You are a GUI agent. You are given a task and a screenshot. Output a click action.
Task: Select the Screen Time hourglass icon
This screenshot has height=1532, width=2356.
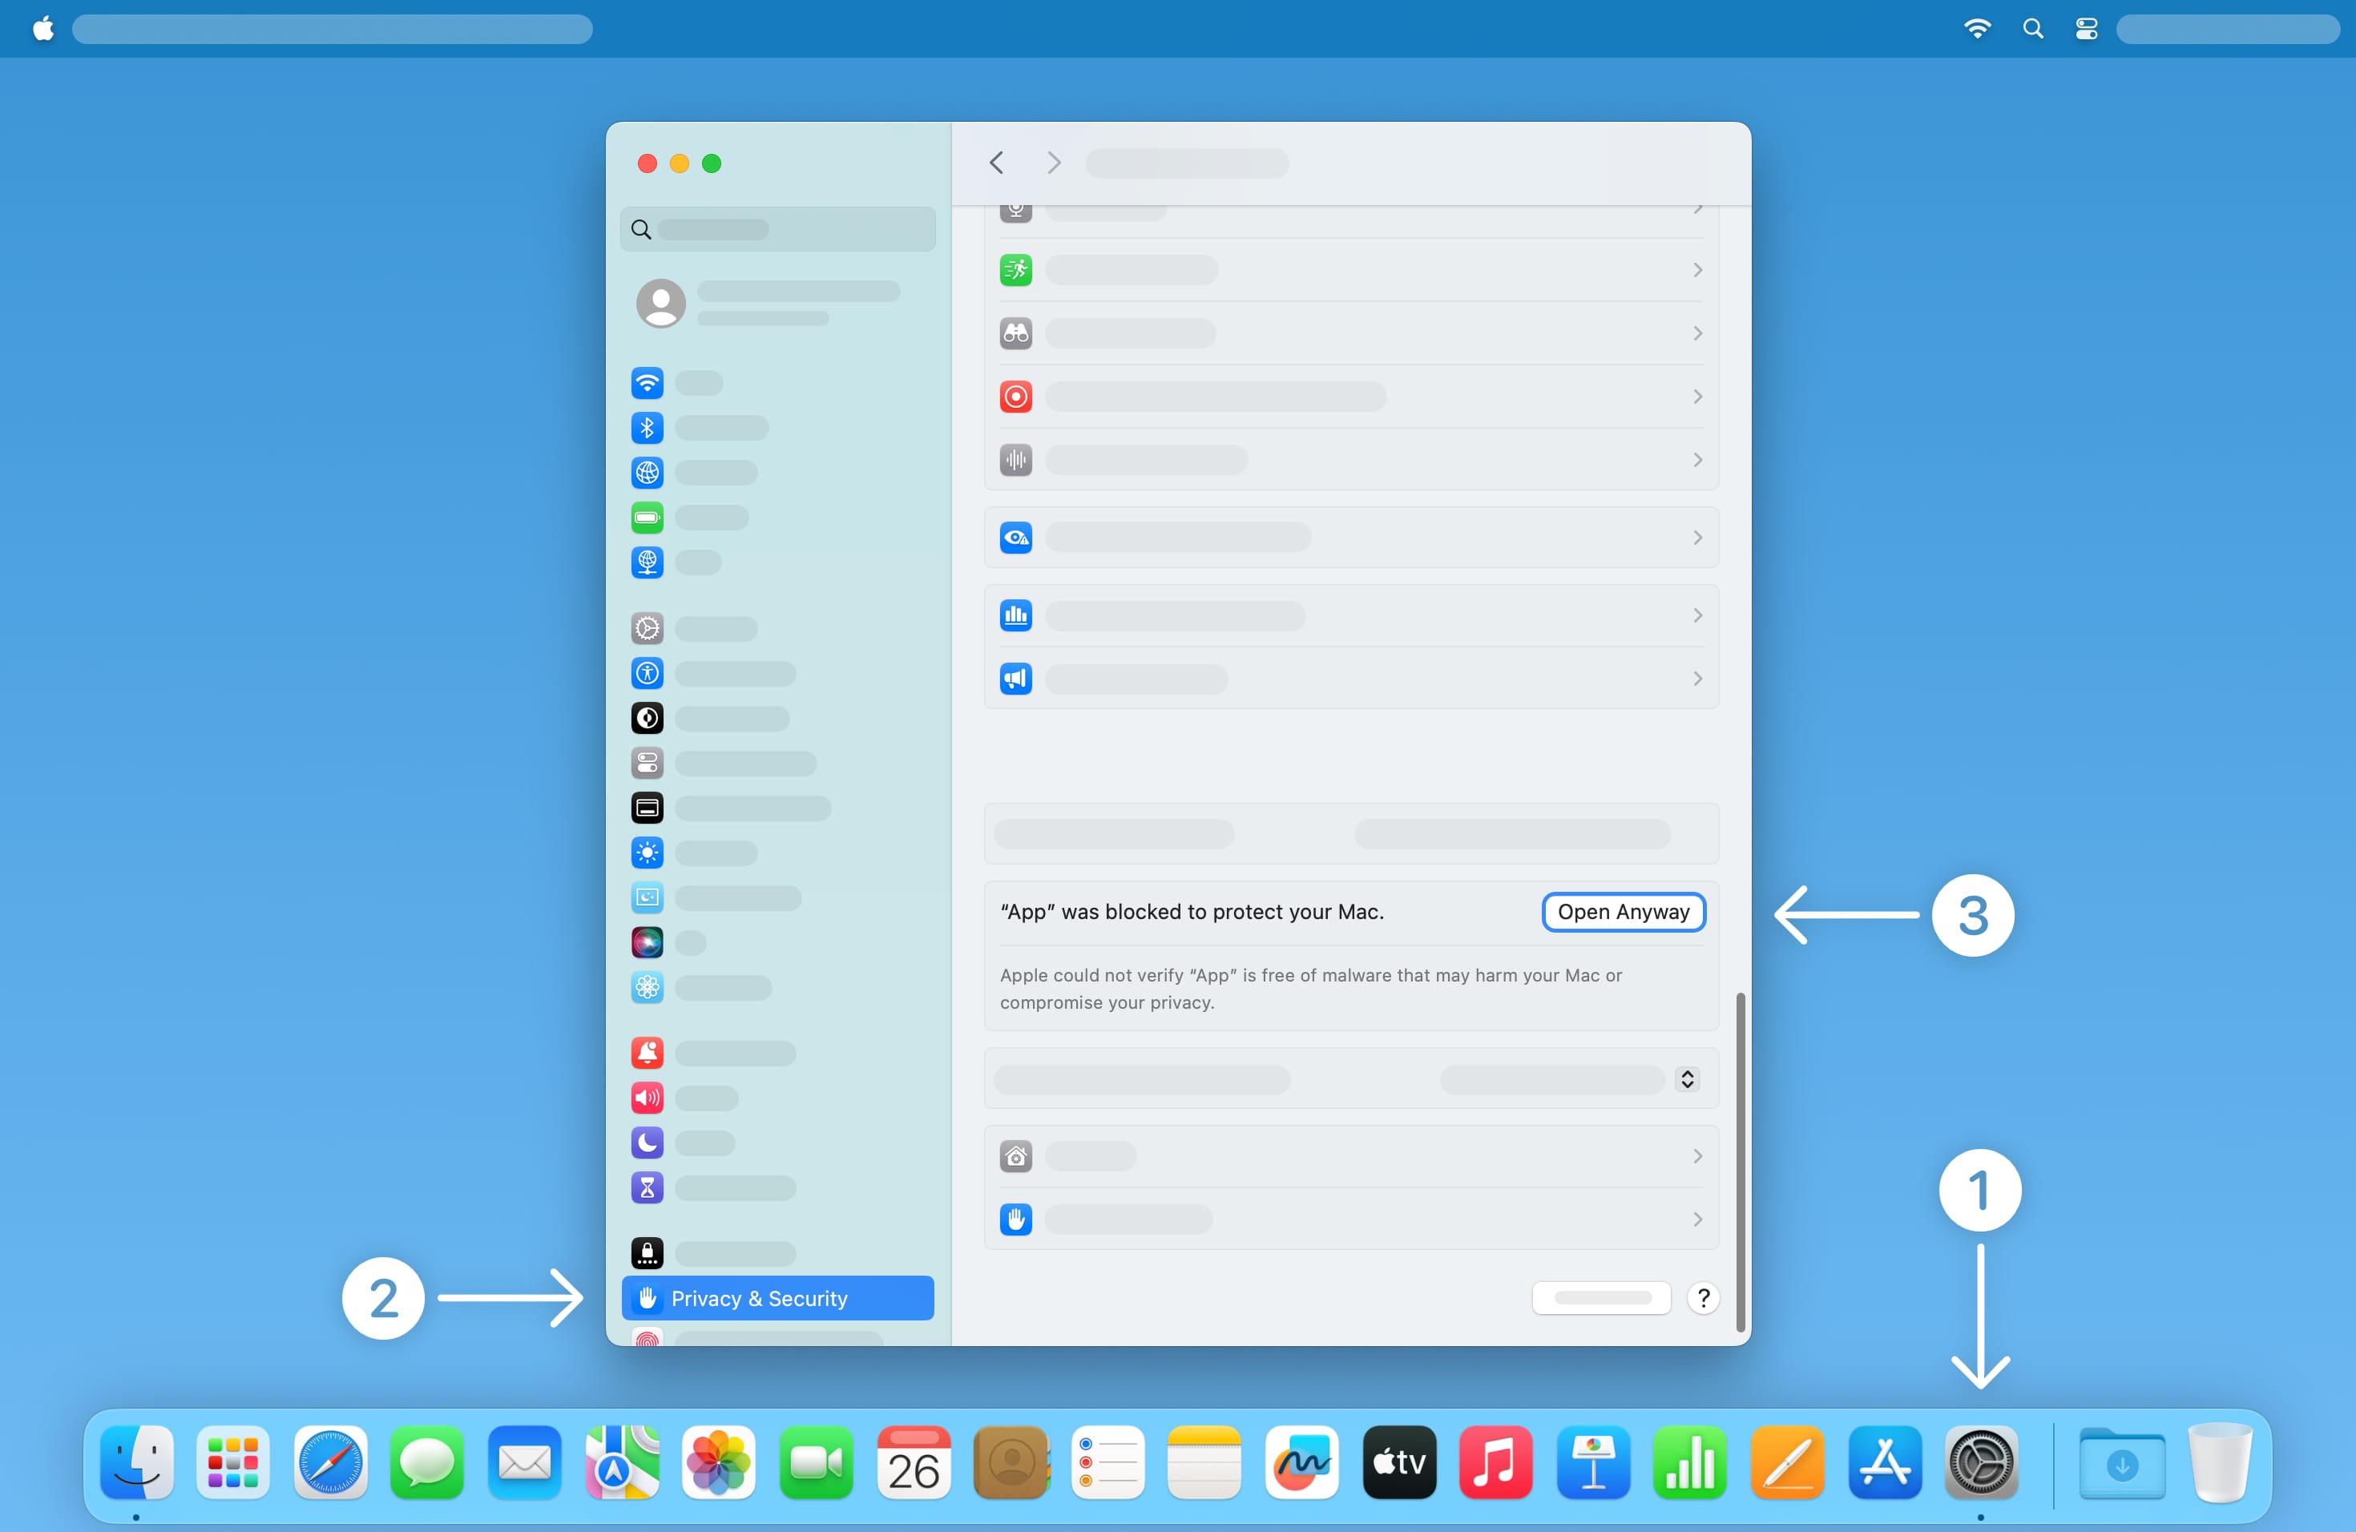(647, 1187)
